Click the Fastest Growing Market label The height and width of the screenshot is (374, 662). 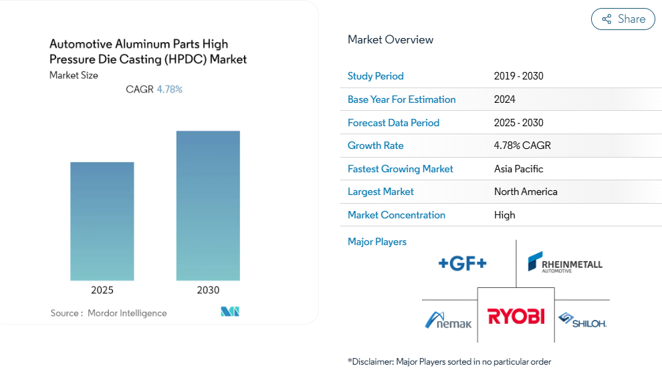pos(400,169)
